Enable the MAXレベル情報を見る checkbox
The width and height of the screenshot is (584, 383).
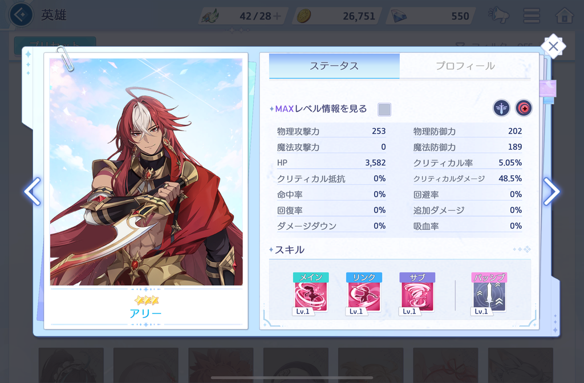(384, 109)
